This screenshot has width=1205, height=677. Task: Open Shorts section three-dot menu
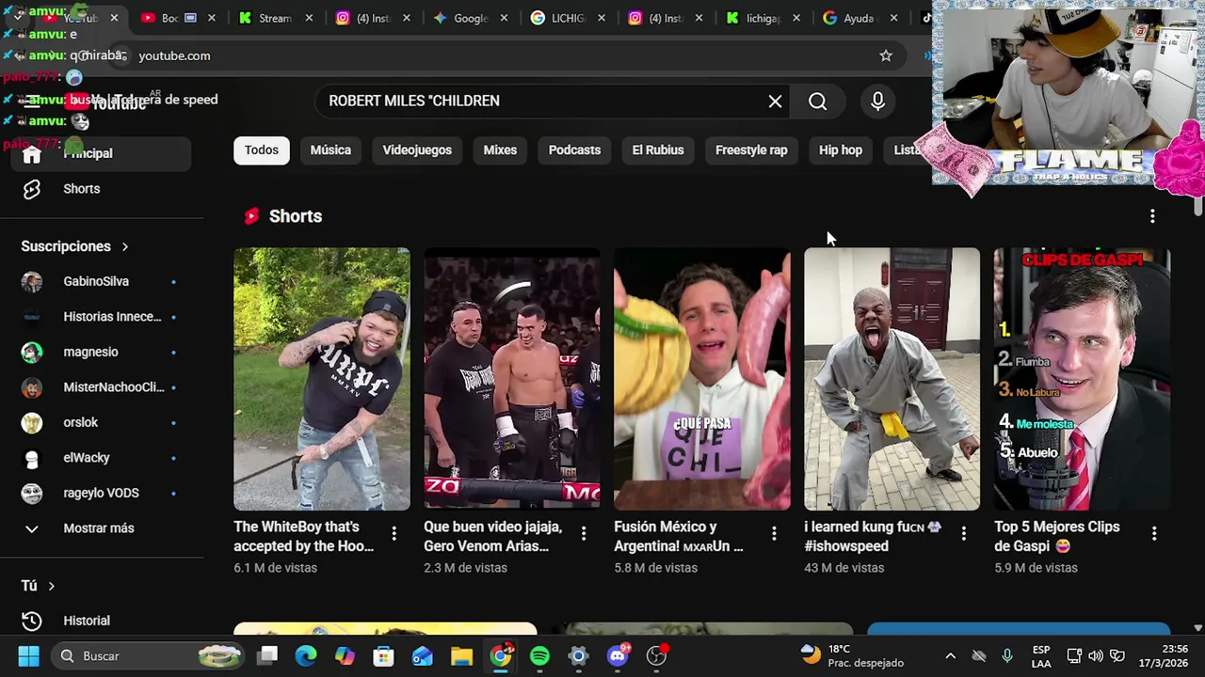(1152, 216)
